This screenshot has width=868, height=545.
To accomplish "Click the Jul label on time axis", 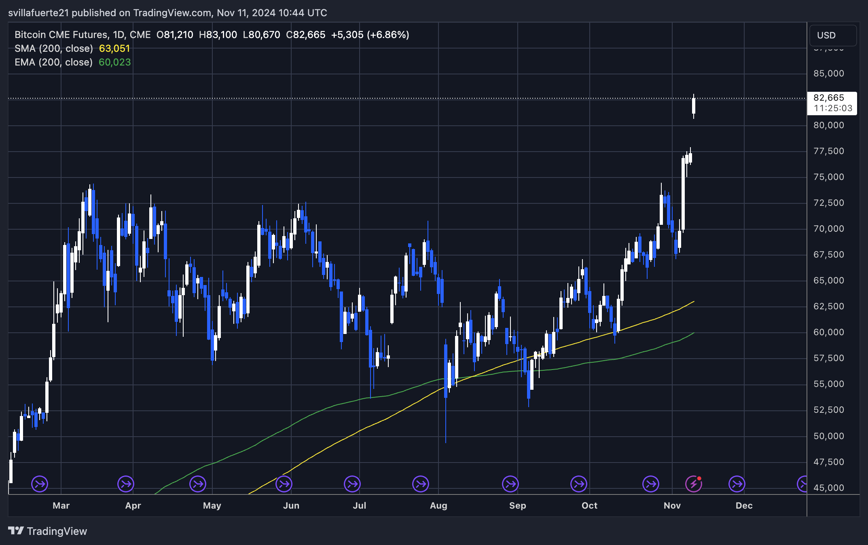I will coord(360,506).
